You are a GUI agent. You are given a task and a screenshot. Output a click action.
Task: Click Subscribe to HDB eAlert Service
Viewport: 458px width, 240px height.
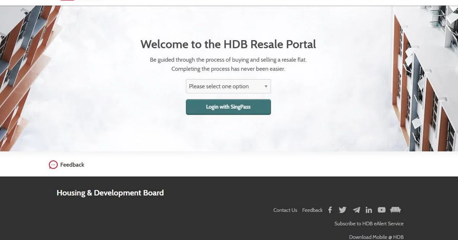[x=369, y=224]
